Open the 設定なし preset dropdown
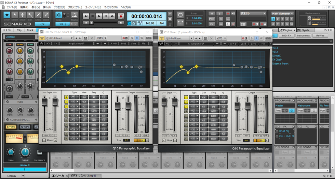The image size is (335, 179). (x=253, y=13)
